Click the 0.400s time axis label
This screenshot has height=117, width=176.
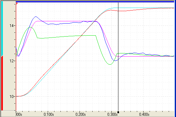coord(144,114)
